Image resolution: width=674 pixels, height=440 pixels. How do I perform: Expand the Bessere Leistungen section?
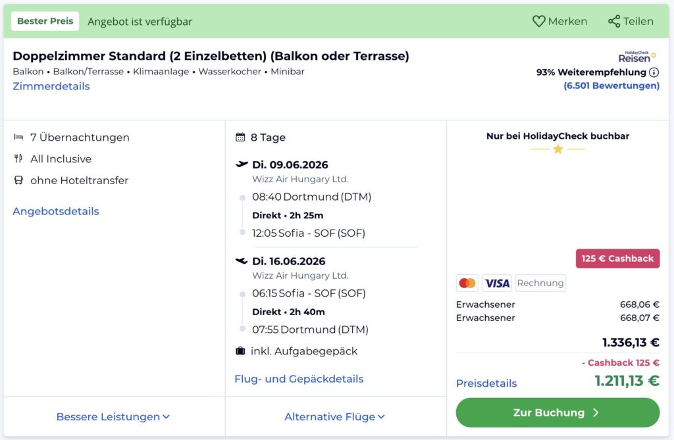112,416
